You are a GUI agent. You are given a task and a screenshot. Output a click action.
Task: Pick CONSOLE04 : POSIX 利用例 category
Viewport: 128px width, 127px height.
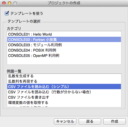64,50
